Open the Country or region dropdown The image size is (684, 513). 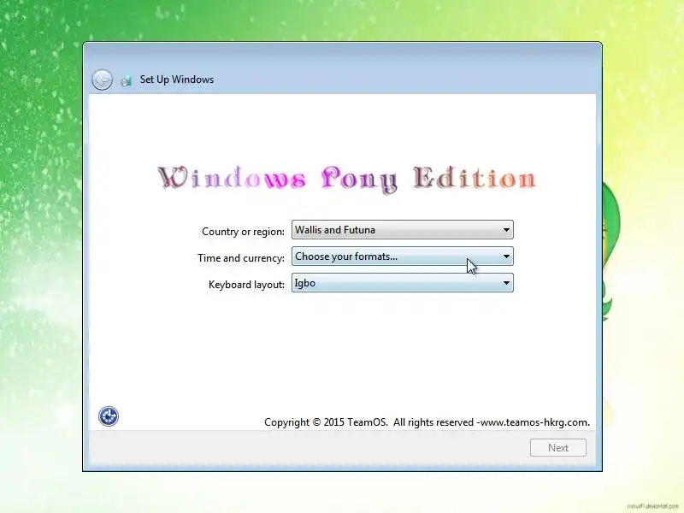402,230
